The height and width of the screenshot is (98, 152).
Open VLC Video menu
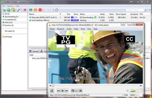(76, 29)
